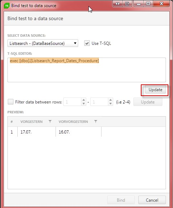
Task: Click the Update button below T-SQL editor
Action: [x=155, y=90]
